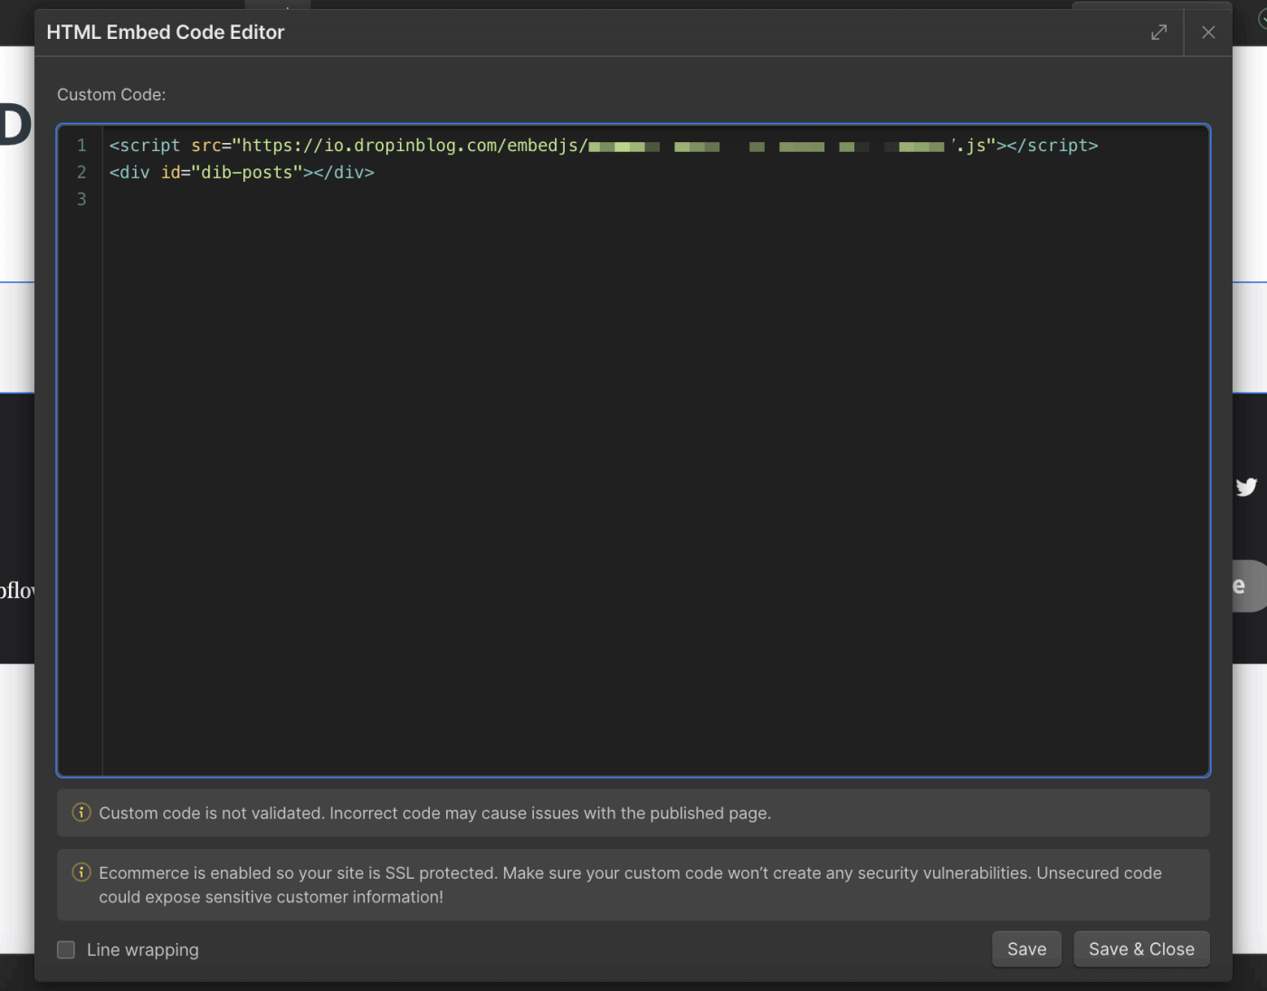The image size is (1267, 991).
Task: Click the Ecommerce SSL protected warning text
Action: click(630, 885)
